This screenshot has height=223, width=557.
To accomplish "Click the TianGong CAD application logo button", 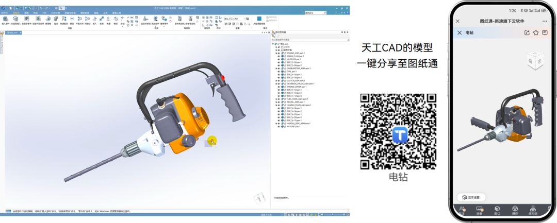I will (3, 8).
